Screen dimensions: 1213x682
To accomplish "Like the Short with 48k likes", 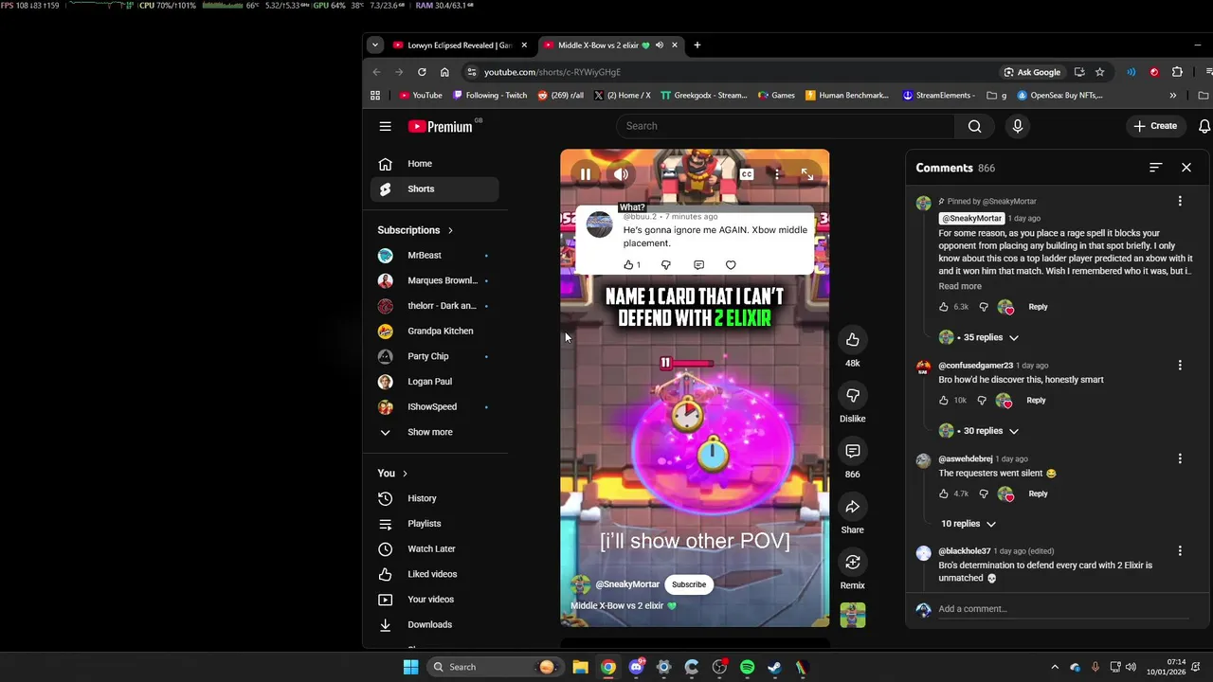I will pos(852,340).
